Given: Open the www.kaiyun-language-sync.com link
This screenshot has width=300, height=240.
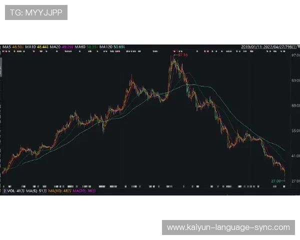Looking at the screenshot, I should coord(228,227).
